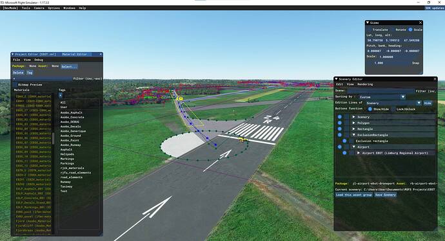Toggle visibility dot for the Scenery row

coord(340,117)
